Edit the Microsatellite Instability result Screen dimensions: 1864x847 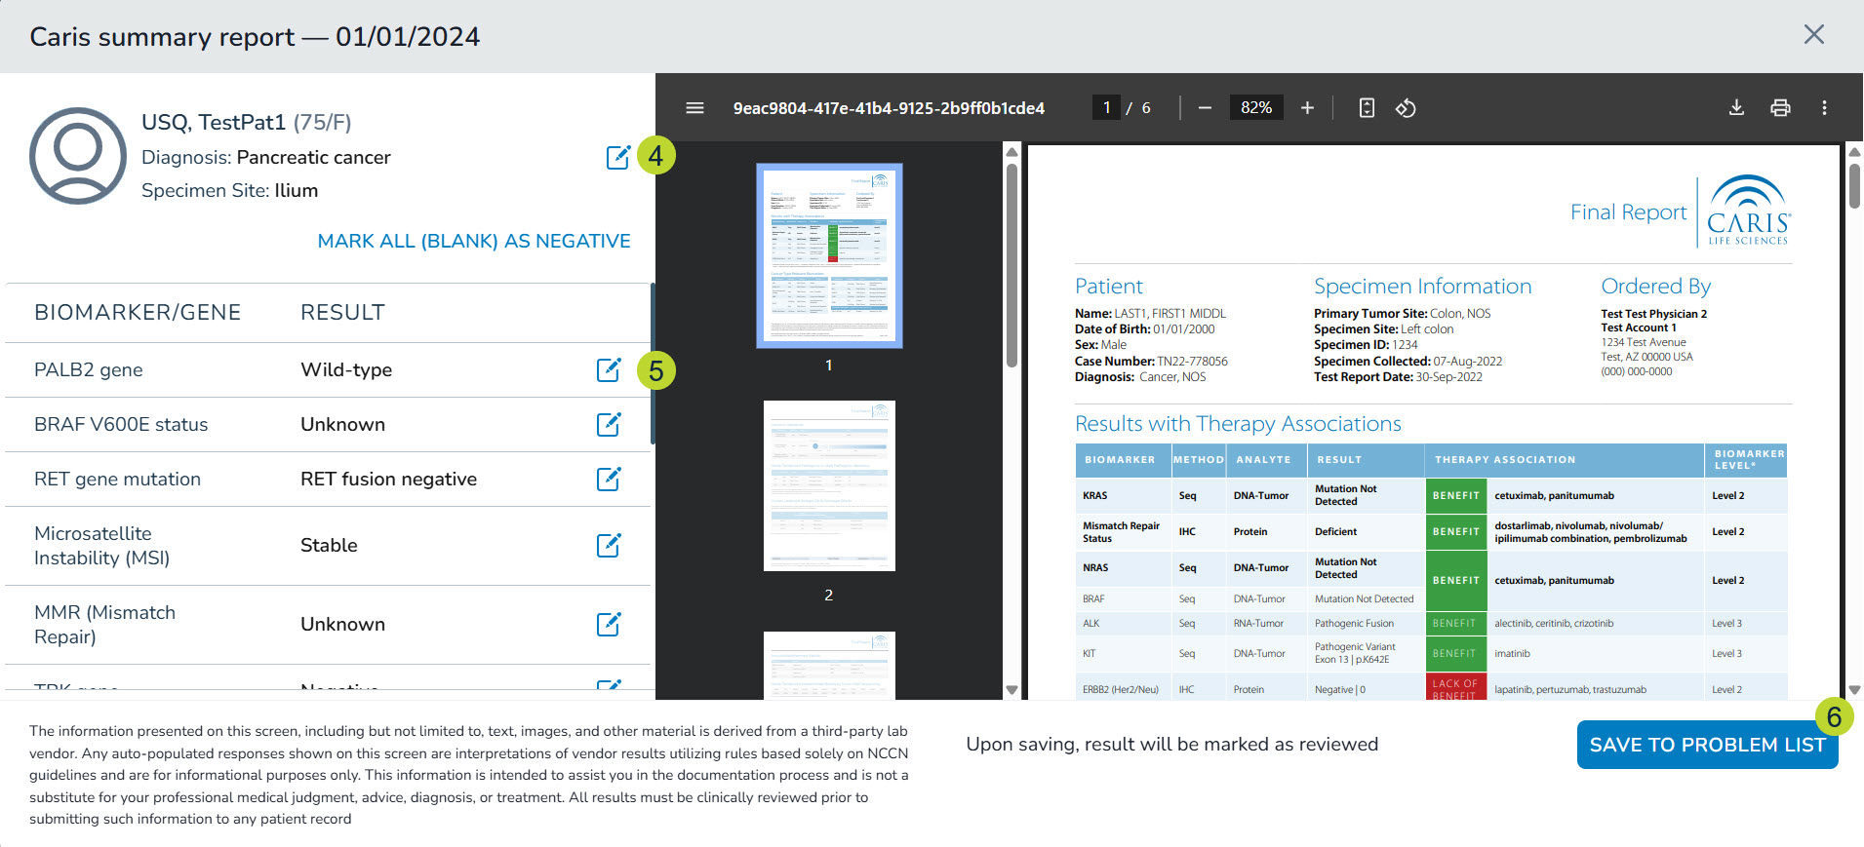(x=609, y=545)
